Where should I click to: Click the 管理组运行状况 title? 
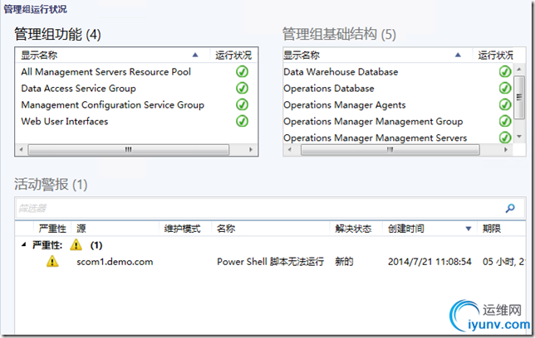pos(35,9)
